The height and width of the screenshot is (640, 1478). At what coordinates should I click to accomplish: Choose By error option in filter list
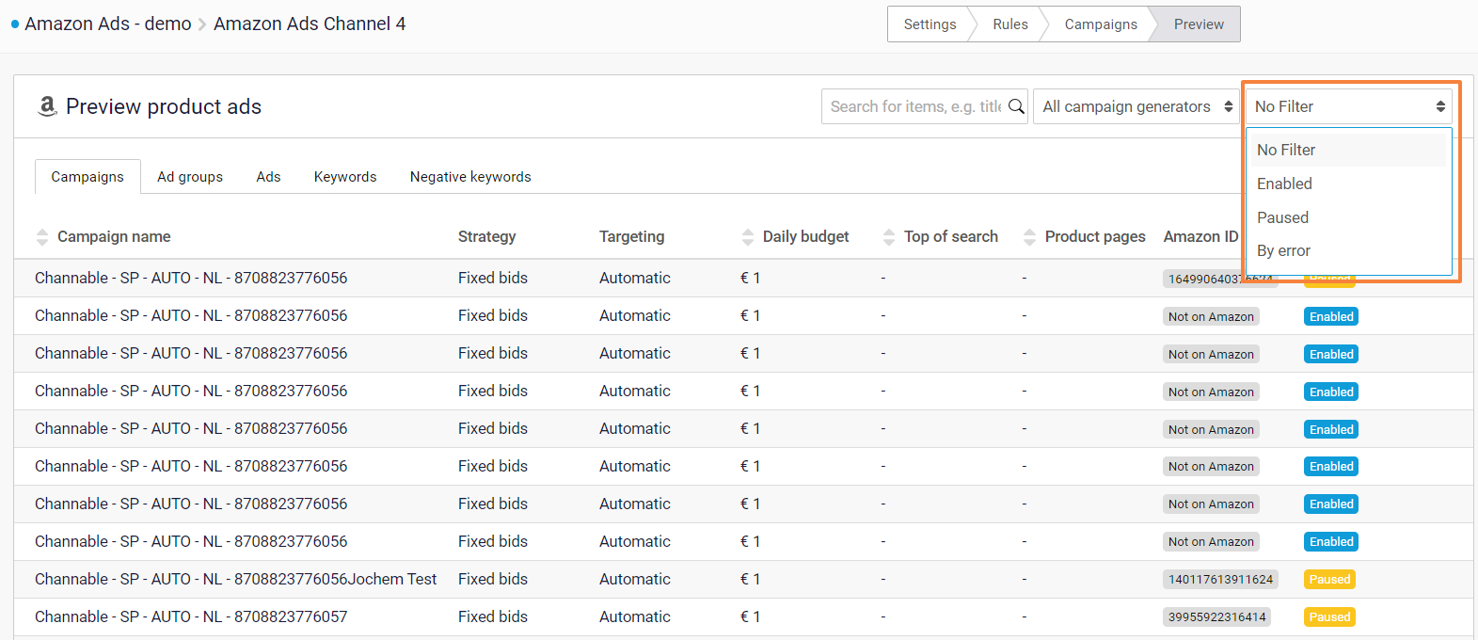click(1348, 250)
